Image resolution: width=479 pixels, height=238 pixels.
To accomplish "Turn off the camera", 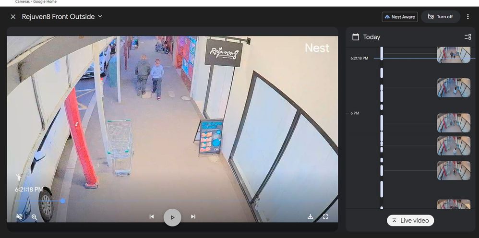I will click(x=440, y=17).
